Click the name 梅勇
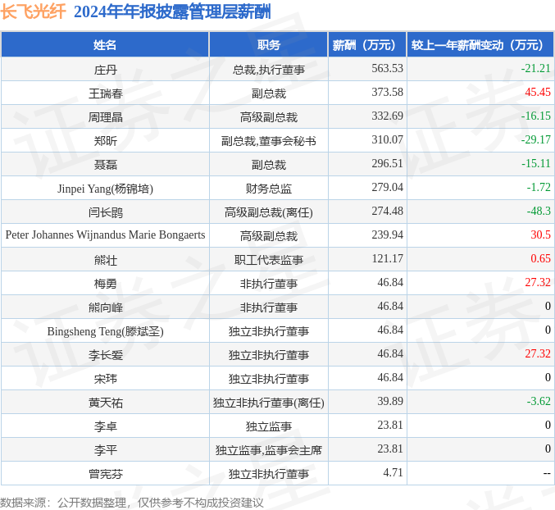Image resolution: width=555 pixels, height=510 pixels. click(105, 284)
